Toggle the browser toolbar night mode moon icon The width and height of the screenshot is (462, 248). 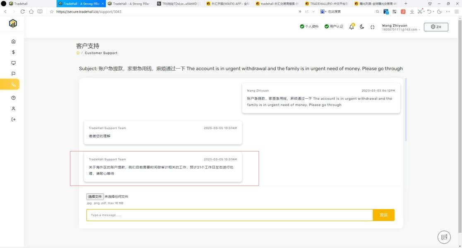[439, 12]
